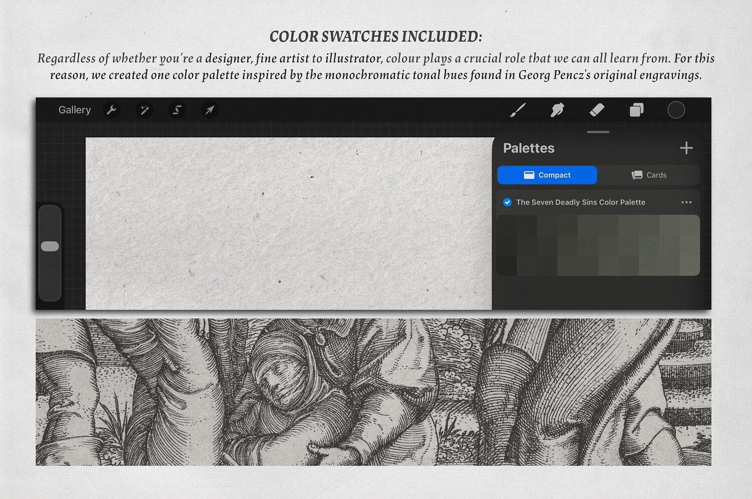The image size is (752, 499).
Task: Add a new palette with plus icon
Action: click(686, 148)
